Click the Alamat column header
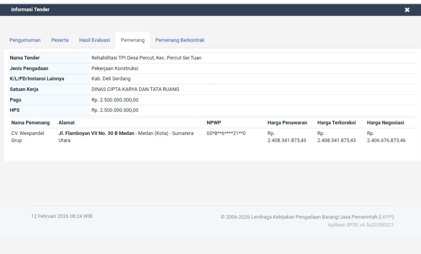This screenshot has width=421, height=254. coord(67,123)
